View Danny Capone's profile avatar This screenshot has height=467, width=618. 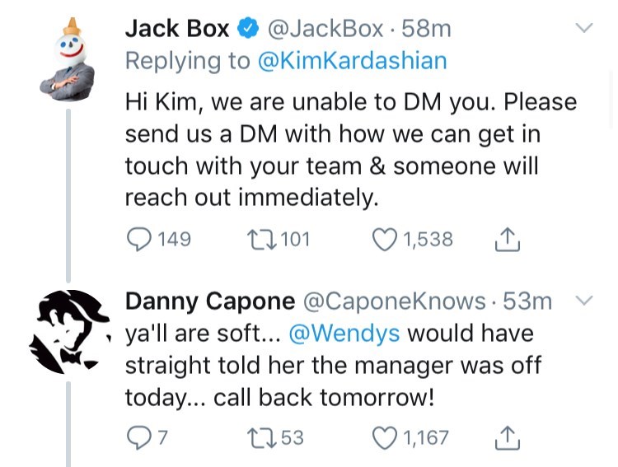(x=69, y=331)
